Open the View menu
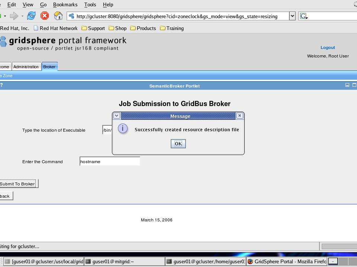357x267 pixels. (x=28, y=4)
